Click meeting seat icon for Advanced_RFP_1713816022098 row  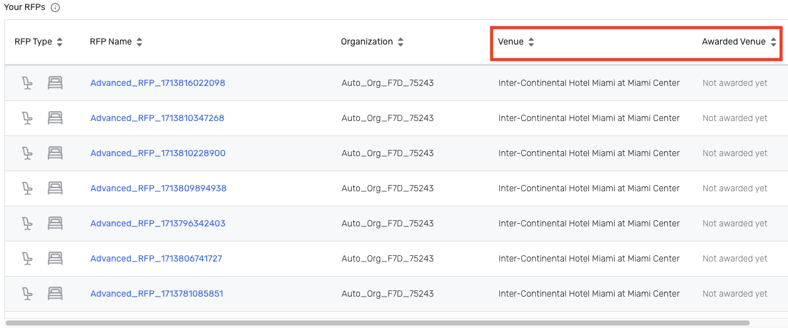tap(27, 83)
